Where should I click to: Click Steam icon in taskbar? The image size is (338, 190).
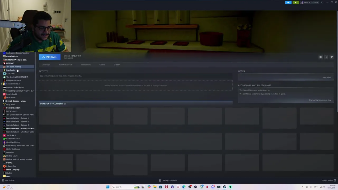(224, 187)
